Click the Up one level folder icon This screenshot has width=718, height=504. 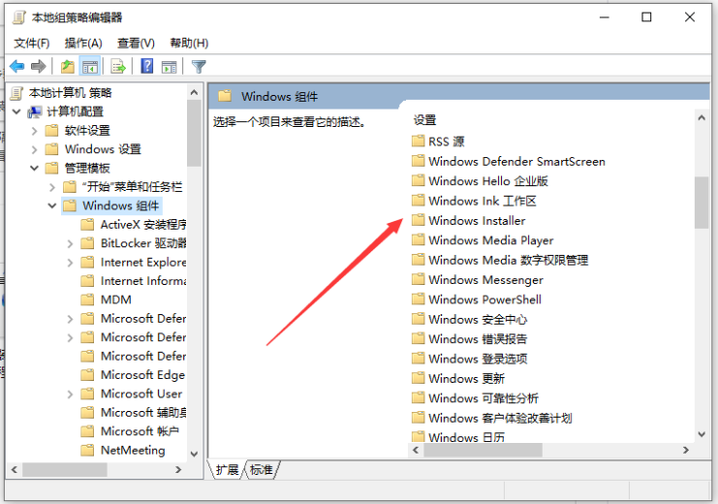[68, 67]
